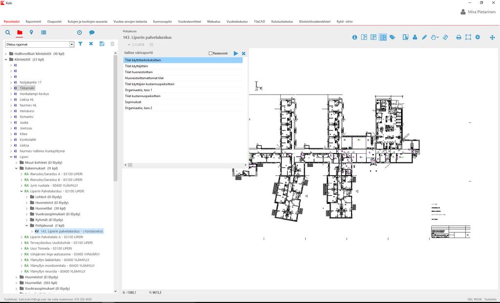The height and width of the screenshot is (303, 500).
Task: Select report Huoneistoittamattomat tilat
Action: point(183,78)
